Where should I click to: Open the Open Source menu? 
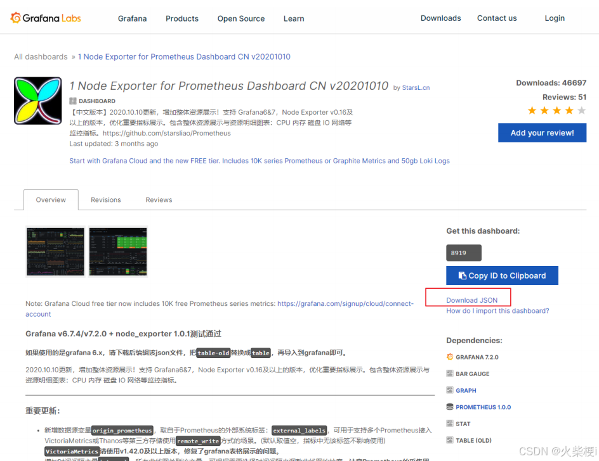click(x=241, y=18)
